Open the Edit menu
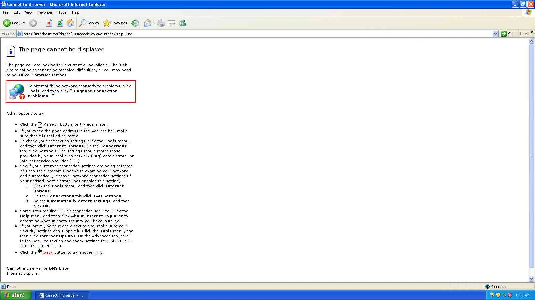This screenshot has height=300, width=535. coord(17,12)
